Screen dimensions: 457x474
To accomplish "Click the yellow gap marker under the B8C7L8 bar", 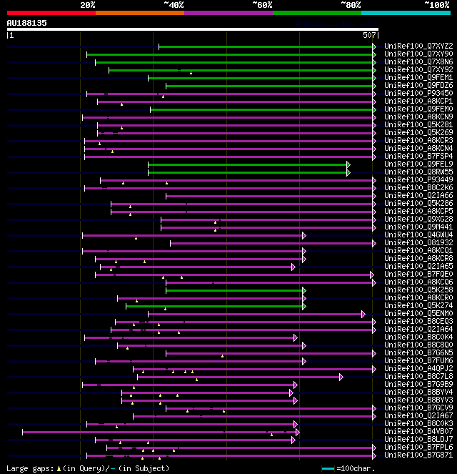I will [196, 380].
